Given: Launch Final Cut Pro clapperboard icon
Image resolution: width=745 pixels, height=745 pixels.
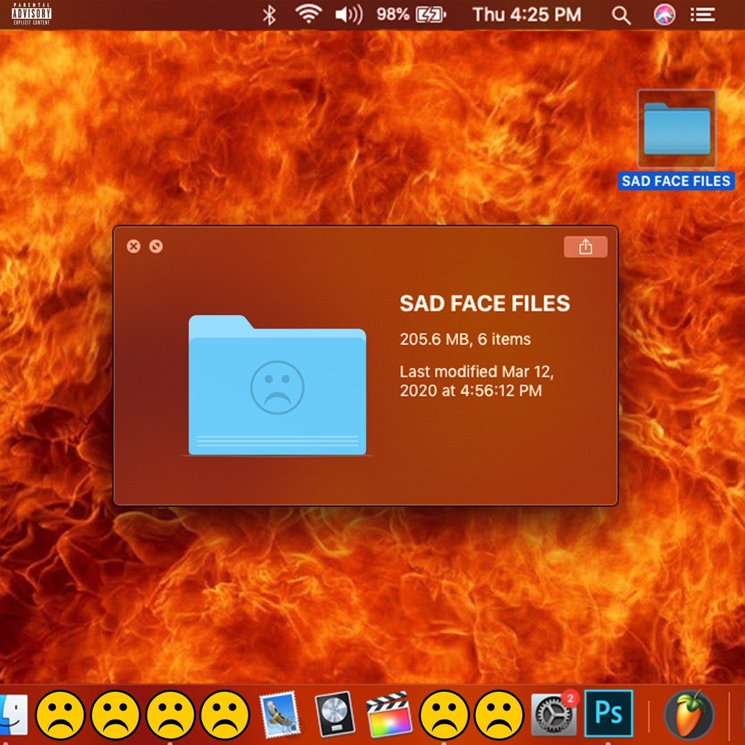Looking at the screenshot, I should [x=389, y=715].
